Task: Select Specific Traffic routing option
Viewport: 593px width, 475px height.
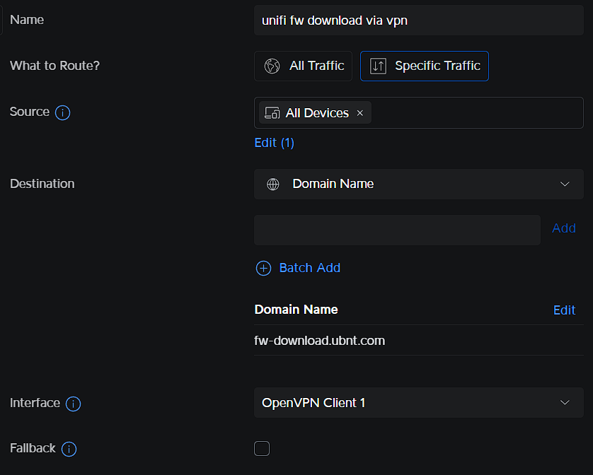Action: click(x=424, y=66)
